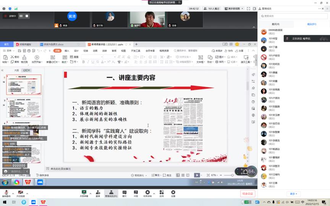Screen dimensions: 330x206
Task: Type in the member search field
Action: click(294, 16)
